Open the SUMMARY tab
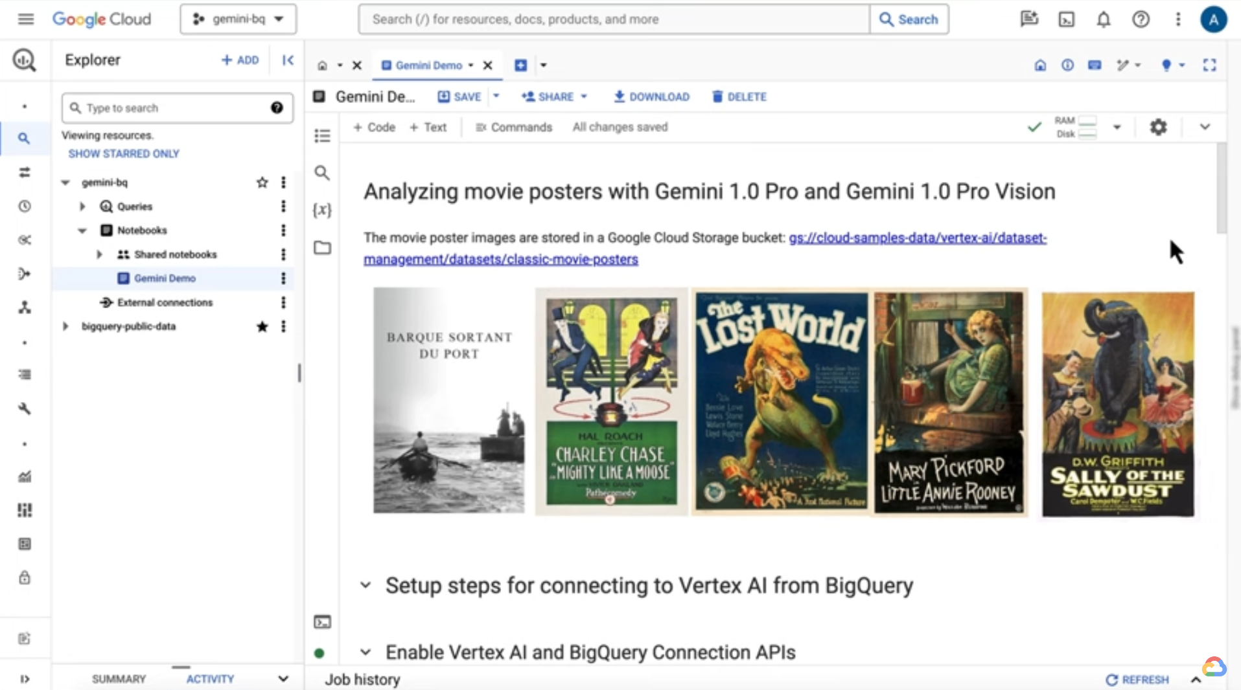 [x=119, y=679]
